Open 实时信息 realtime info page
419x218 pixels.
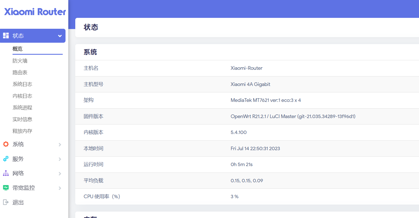pyautogui.click(x=22, y=119)
